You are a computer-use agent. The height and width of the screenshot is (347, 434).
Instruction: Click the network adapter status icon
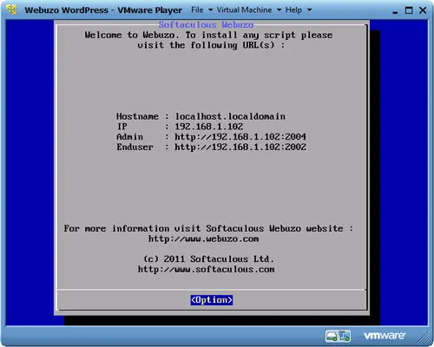pos(345,336)
